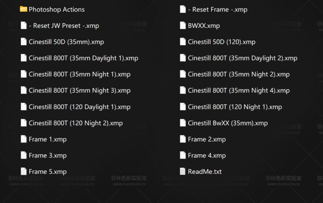Click file icon for 'Cinestill 800T (120 Daylight 1).xmp'

(x=24, y=107)
